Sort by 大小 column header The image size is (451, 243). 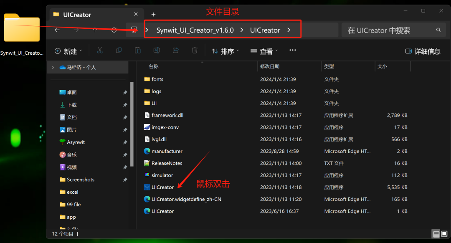tap(382, 66)
